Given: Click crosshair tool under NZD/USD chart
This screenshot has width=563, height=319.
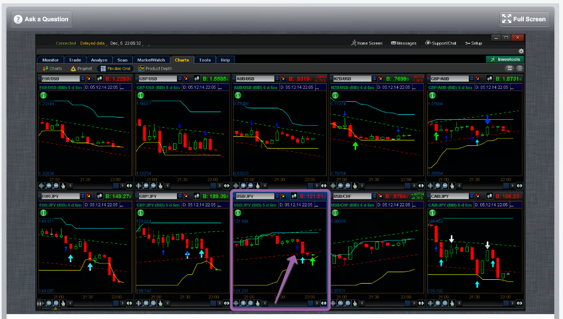Looking at the screenshot, I should pos(333,185).
